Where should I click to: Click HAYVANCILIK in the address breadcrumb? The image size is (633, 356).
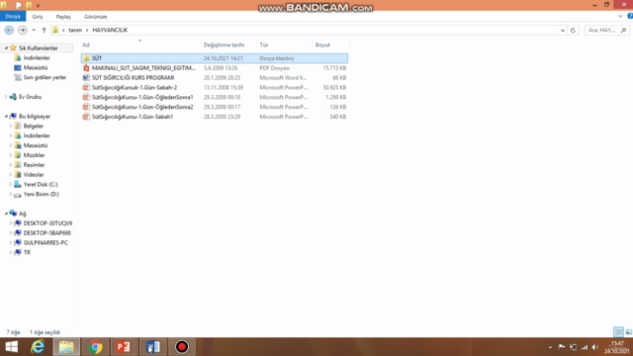110,31
